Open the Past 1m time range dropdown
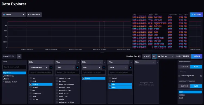 click(166, 56)
